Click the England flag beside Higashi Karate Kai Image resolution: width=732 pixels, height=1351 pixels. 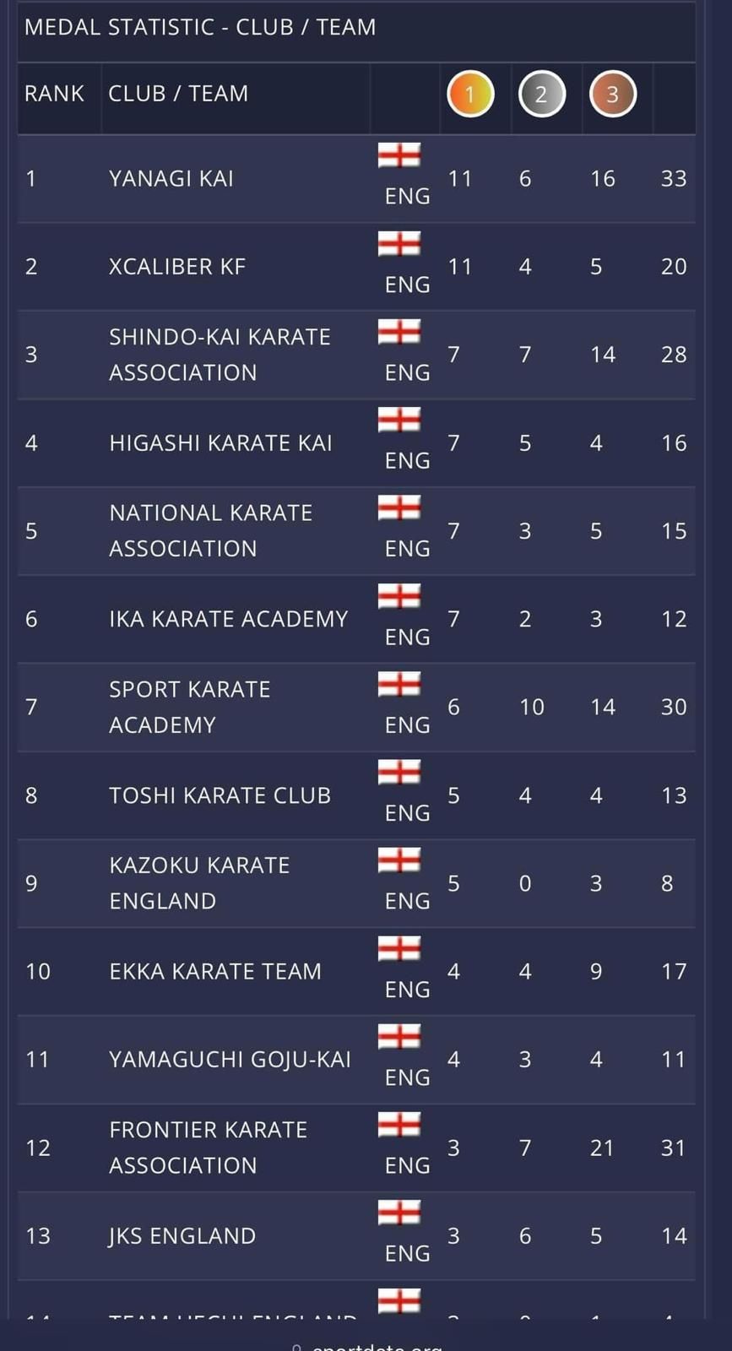399,420
